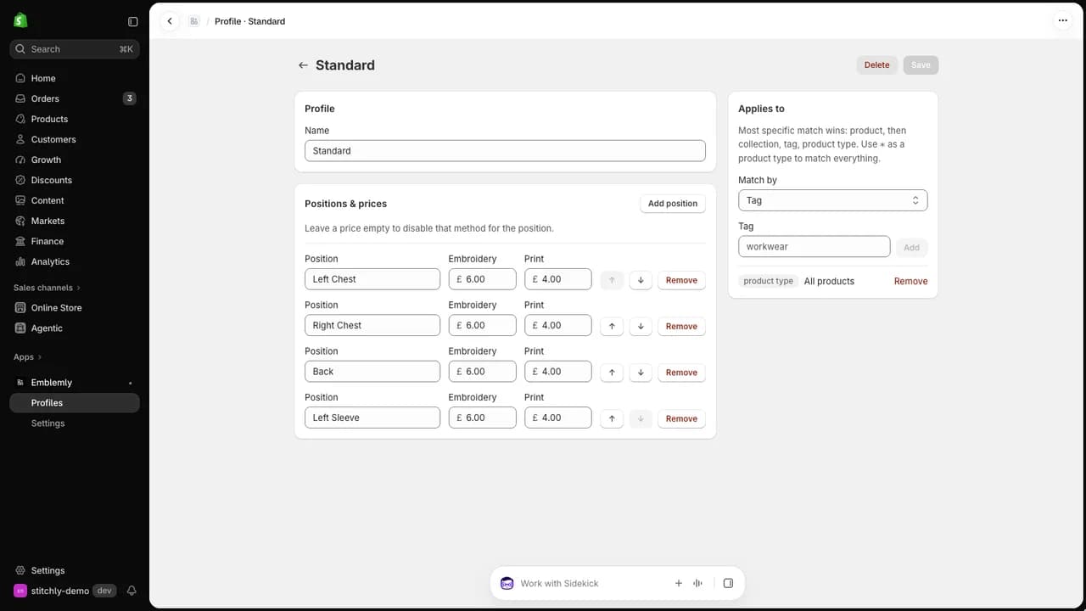The height and width of the screenshot is (611, 1086).
Task: Open the three-dot more menu
Action: click(x=1062, y=20)
